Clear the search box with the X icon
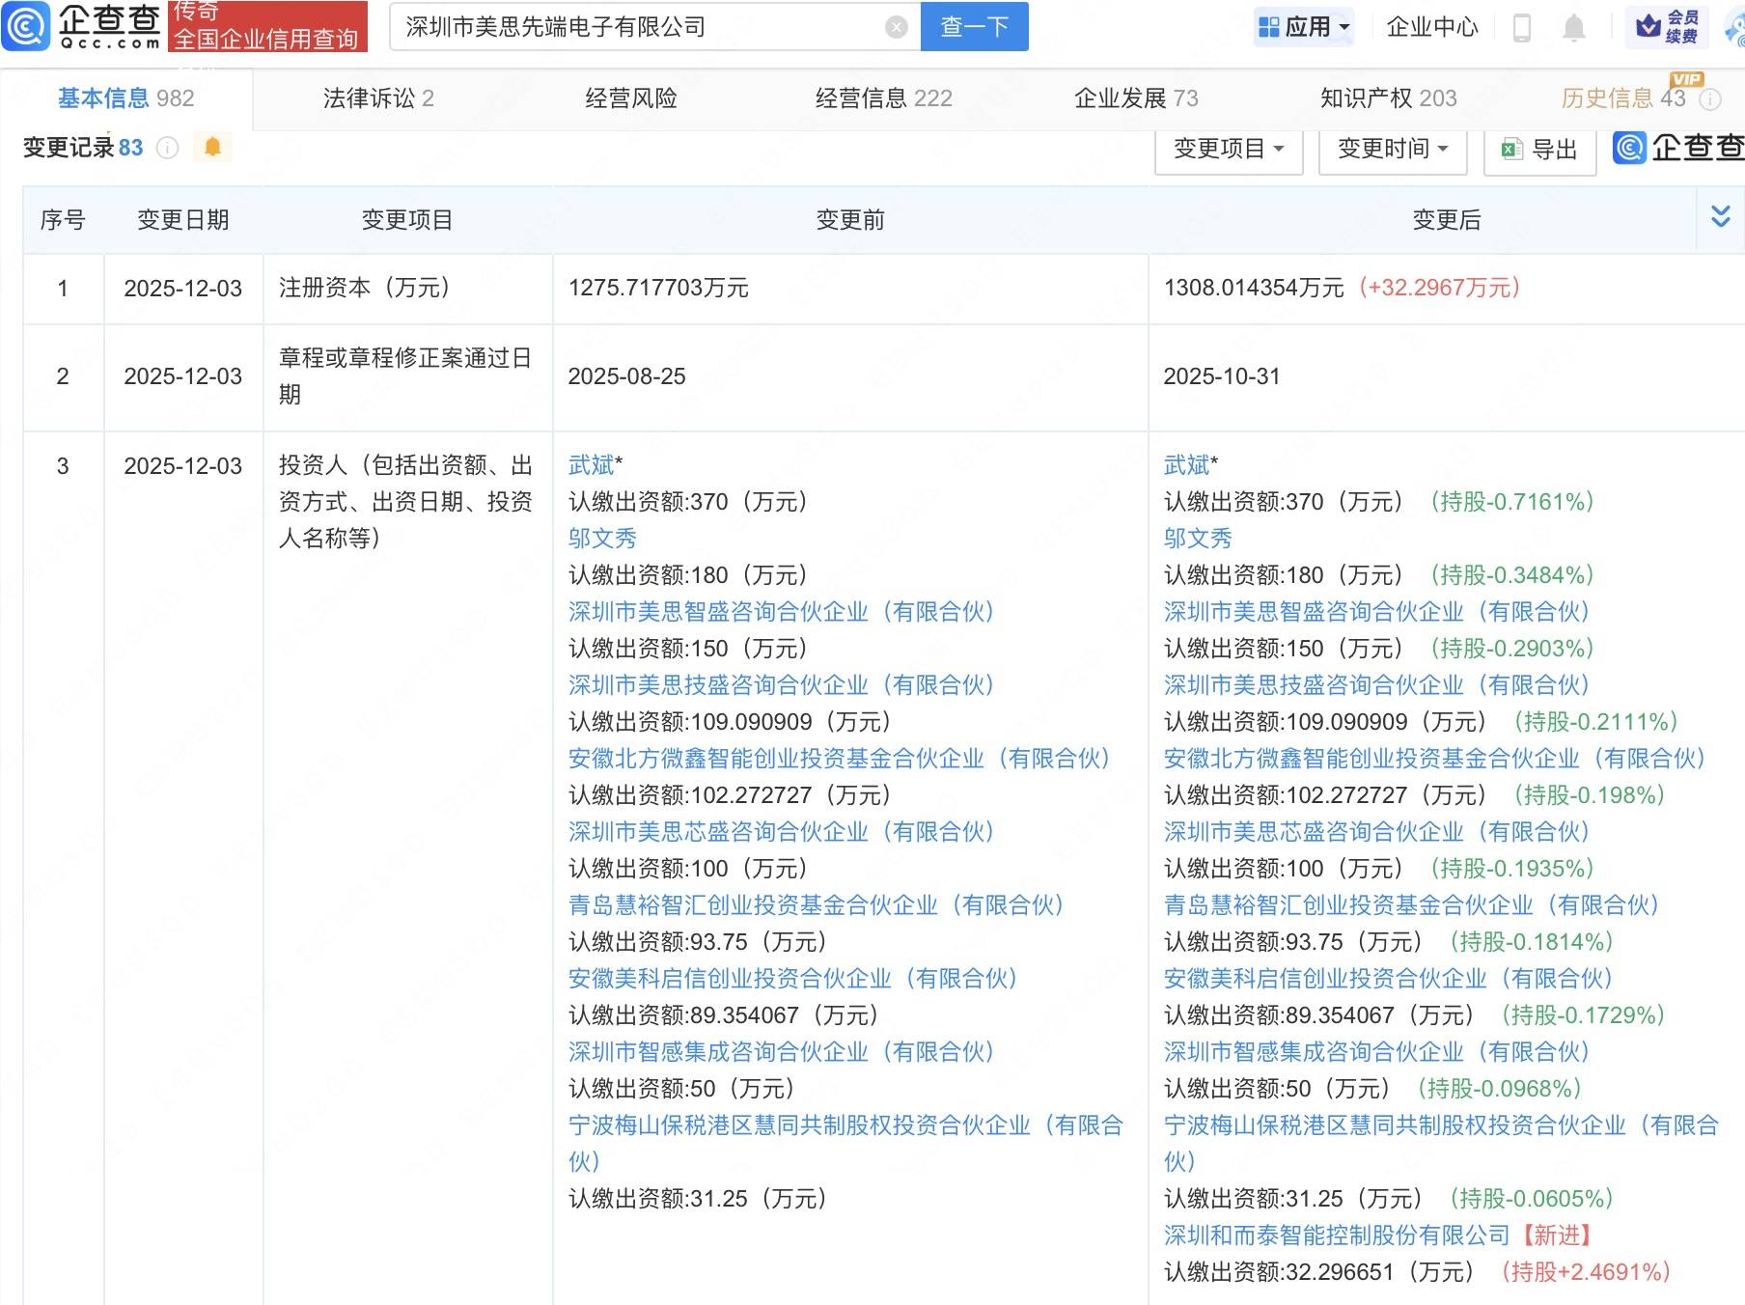Image resolution: width=1745 pixels, height=1305 pixels. coord(896,27)
